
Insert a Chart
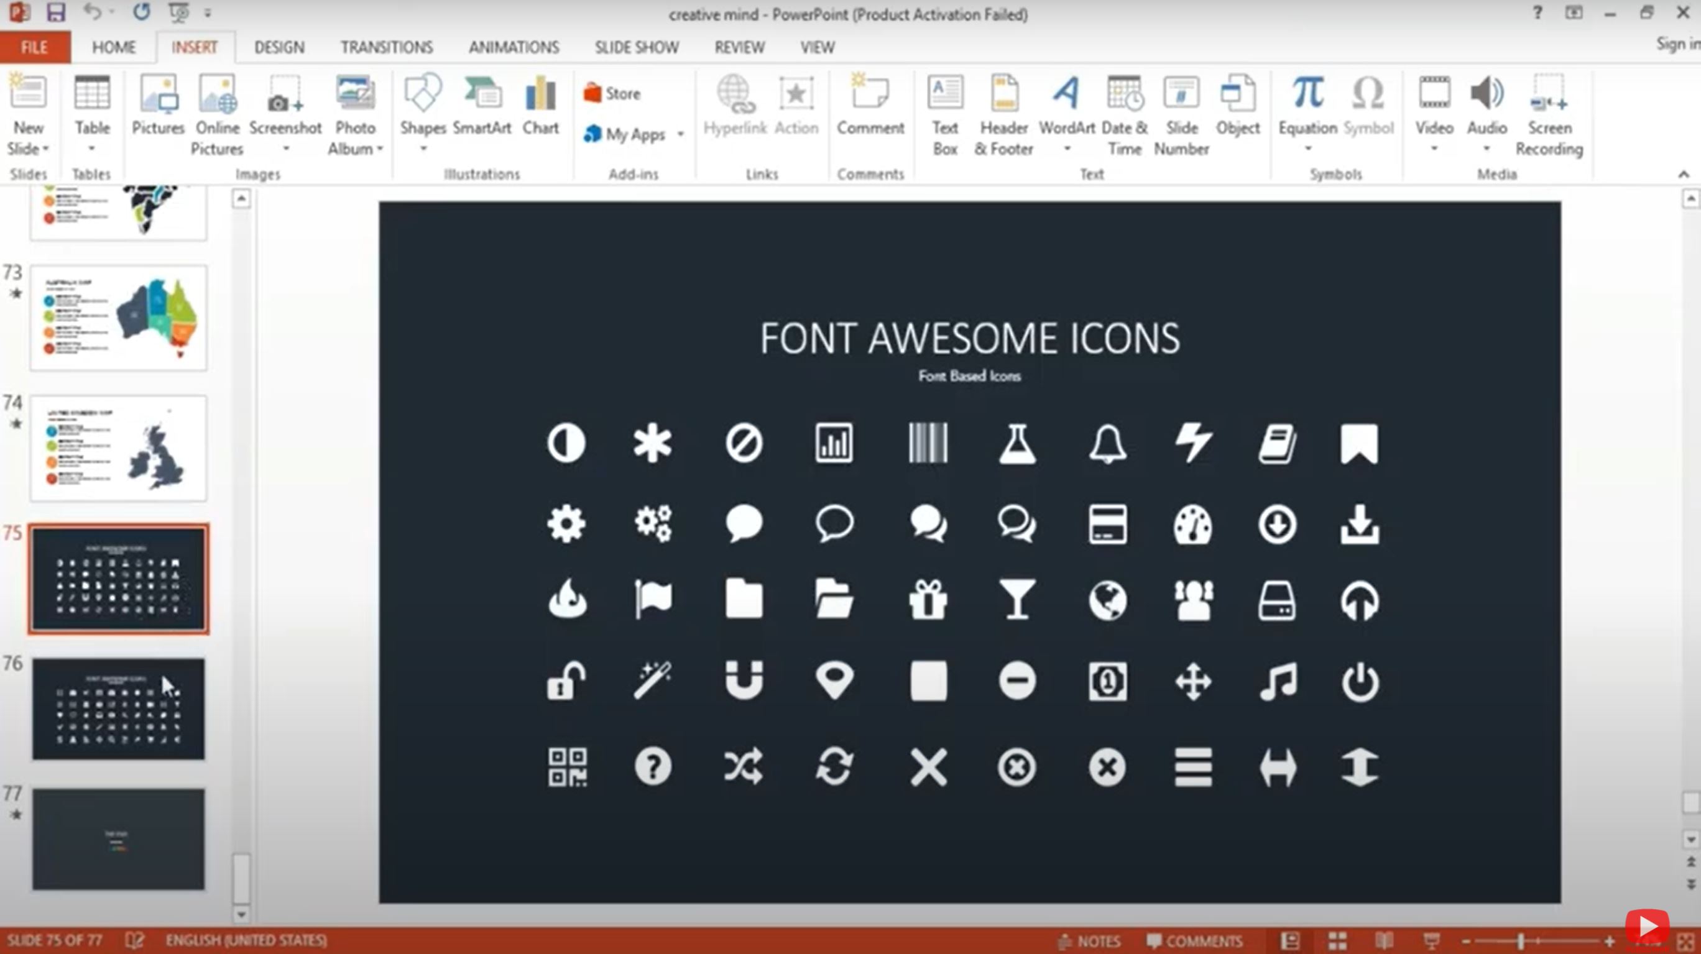(540, 109)
